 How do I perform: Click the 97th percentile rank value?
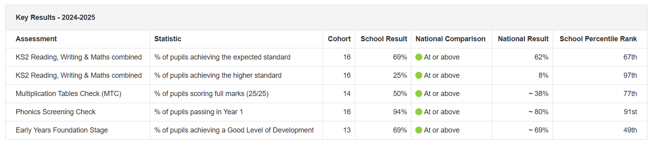click(630, 75)
